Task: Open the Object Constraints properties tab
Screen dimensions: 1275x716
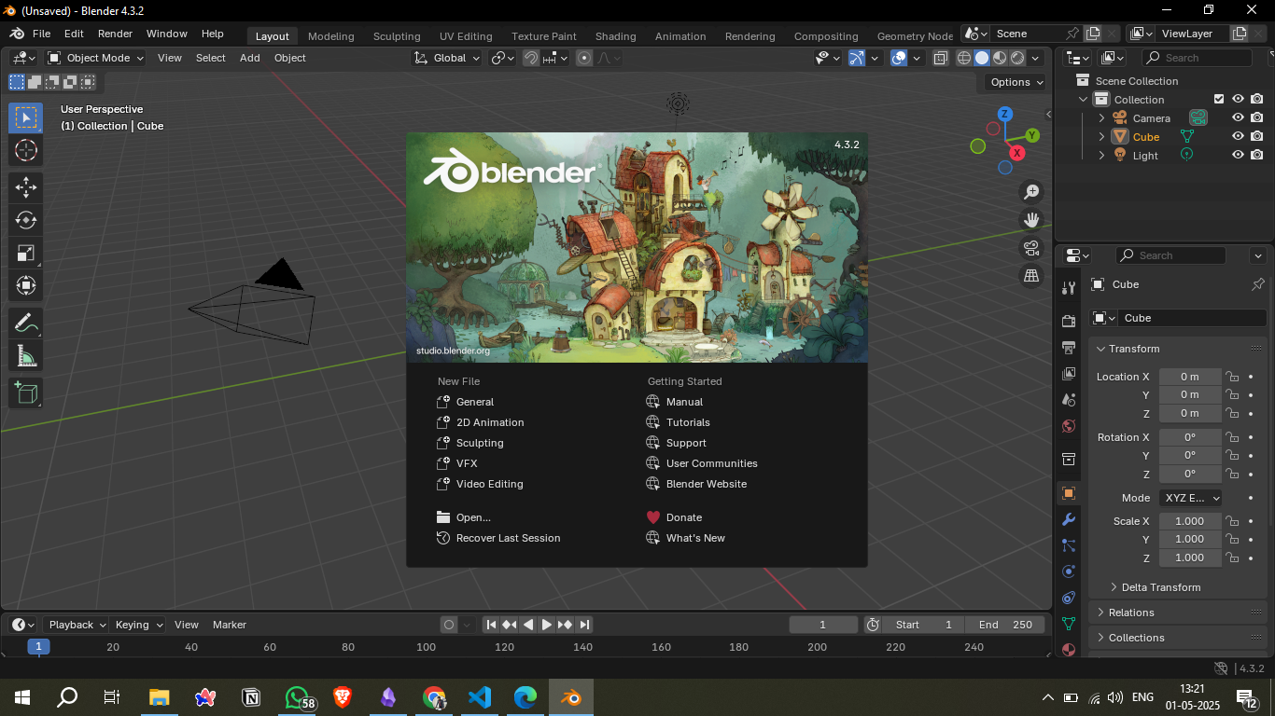Action: [x=1069, y=598]
